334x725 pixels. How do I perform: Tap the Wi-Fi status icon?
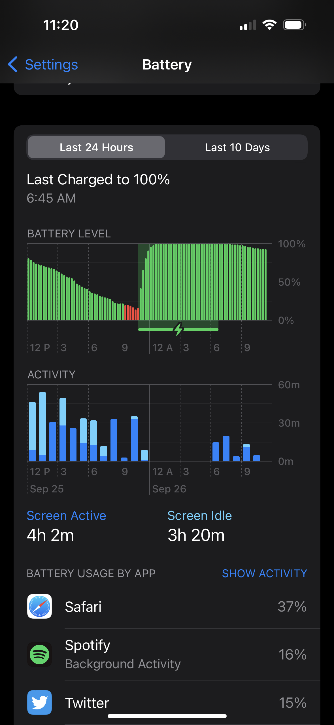coord(269,25)
